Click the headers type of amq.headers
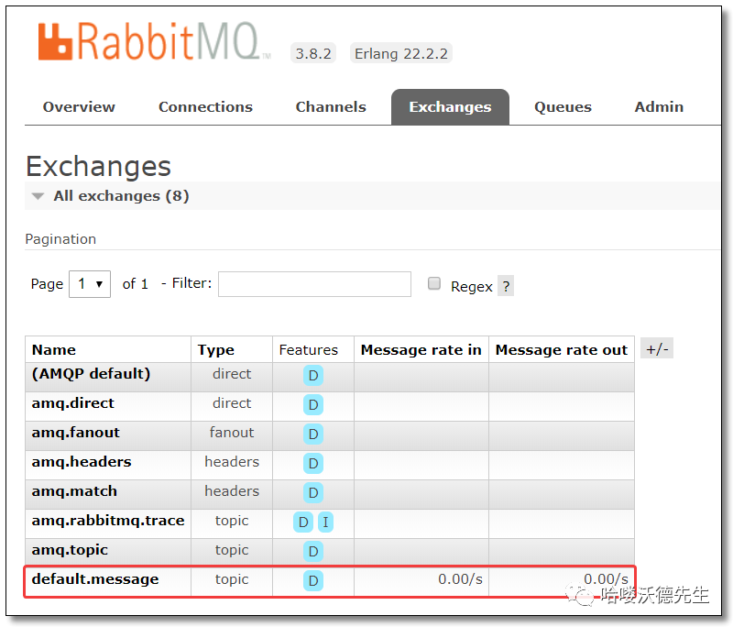The width and height of the screenshot is (733, 627). pyautogui.click(x=232, y=462)
